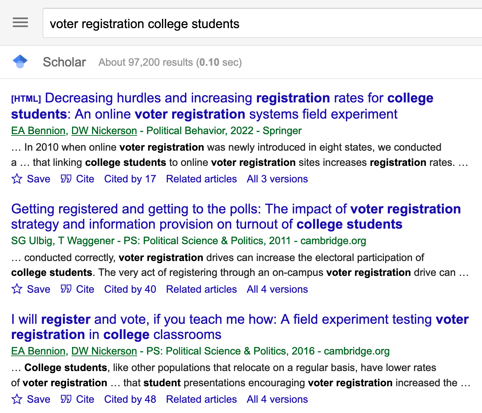View related articles for the second result
The height and width of the screenshot is (413, 482).
point(201,289)
